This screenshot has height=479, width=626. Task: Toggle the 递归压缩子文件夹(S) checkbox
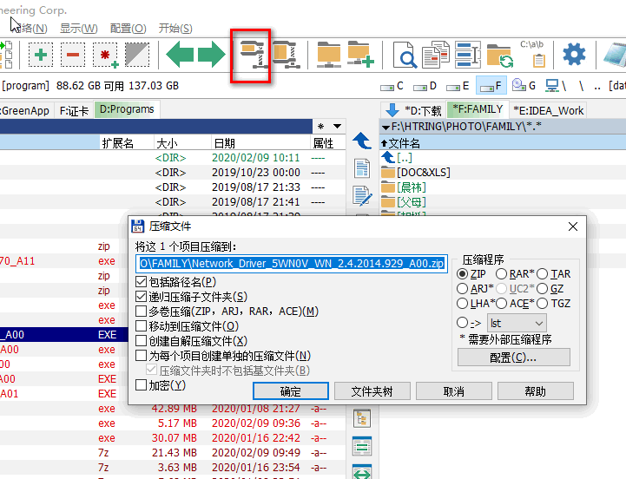141,297
